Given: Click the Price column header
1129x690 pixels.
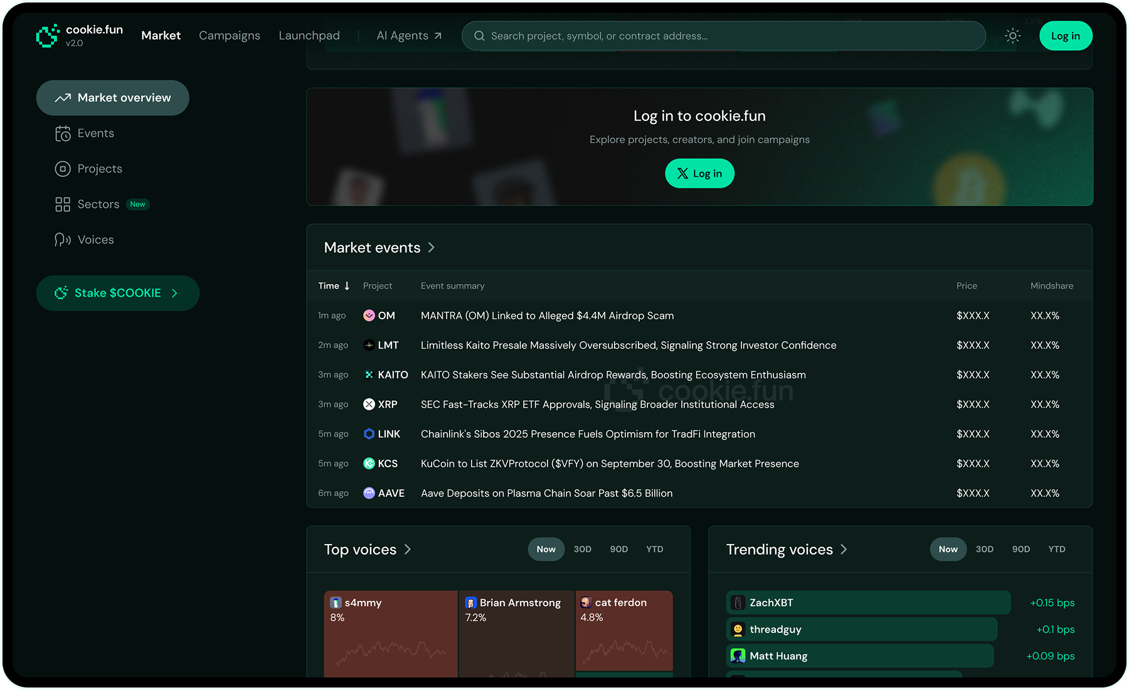Looking at the screenshot, I should (x=967, y=286).
